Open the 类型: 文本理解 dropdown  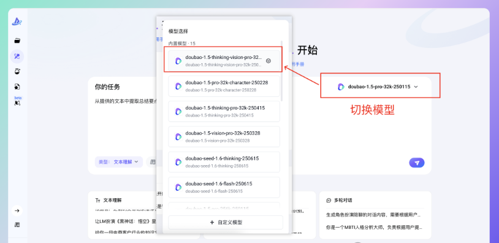tap(119, 162)
